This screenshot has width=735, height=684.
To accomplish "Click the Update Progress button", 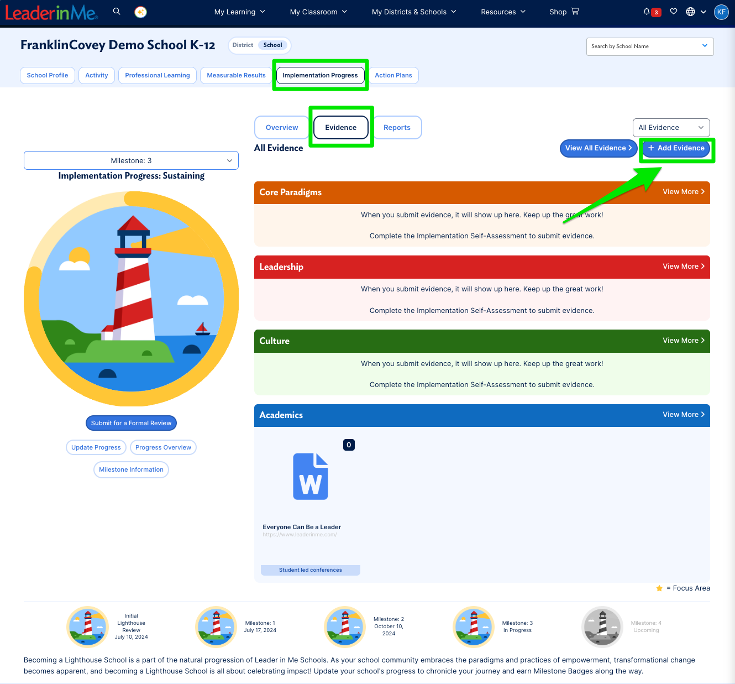I will coord(96,447).
